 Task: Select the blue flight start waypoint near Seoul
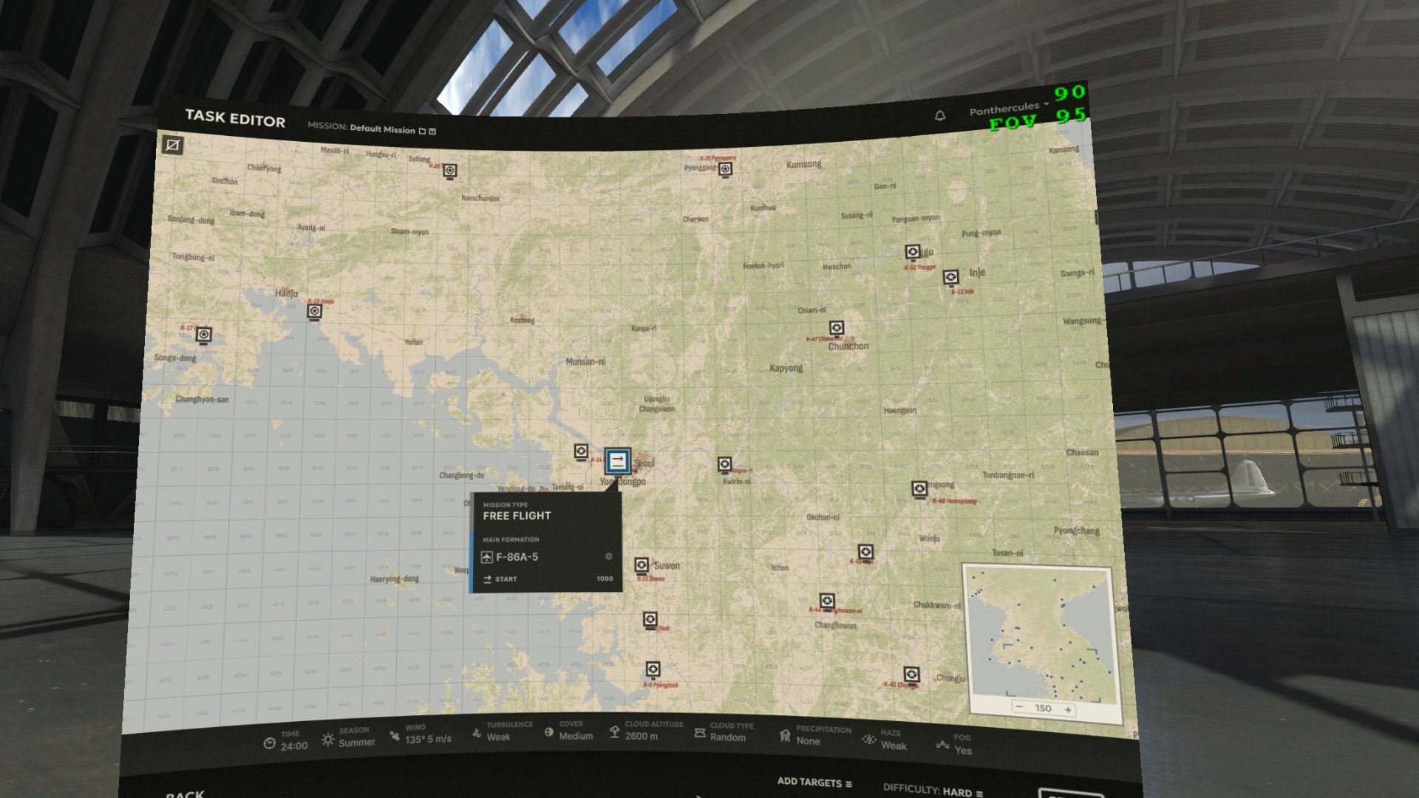617,462
